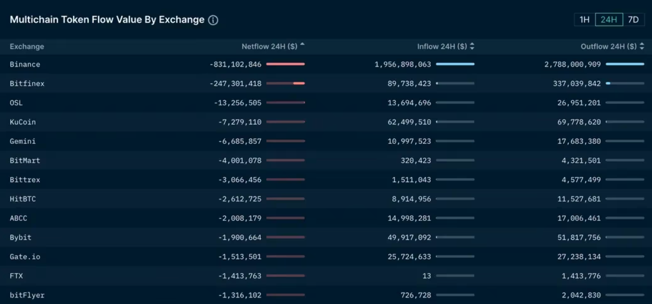Sort by Netflow 24H arrow icon
The image size is (652, 304).
302,45
